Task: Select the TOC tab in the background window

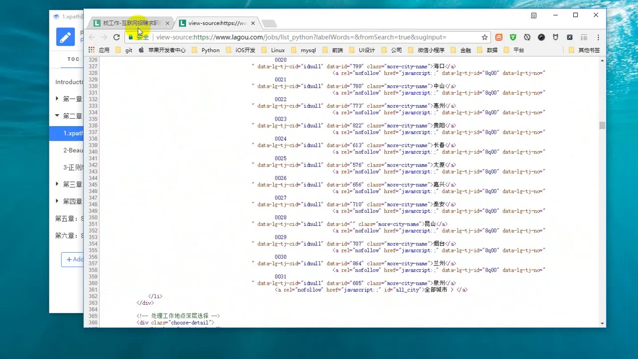Action: point(73,59)
